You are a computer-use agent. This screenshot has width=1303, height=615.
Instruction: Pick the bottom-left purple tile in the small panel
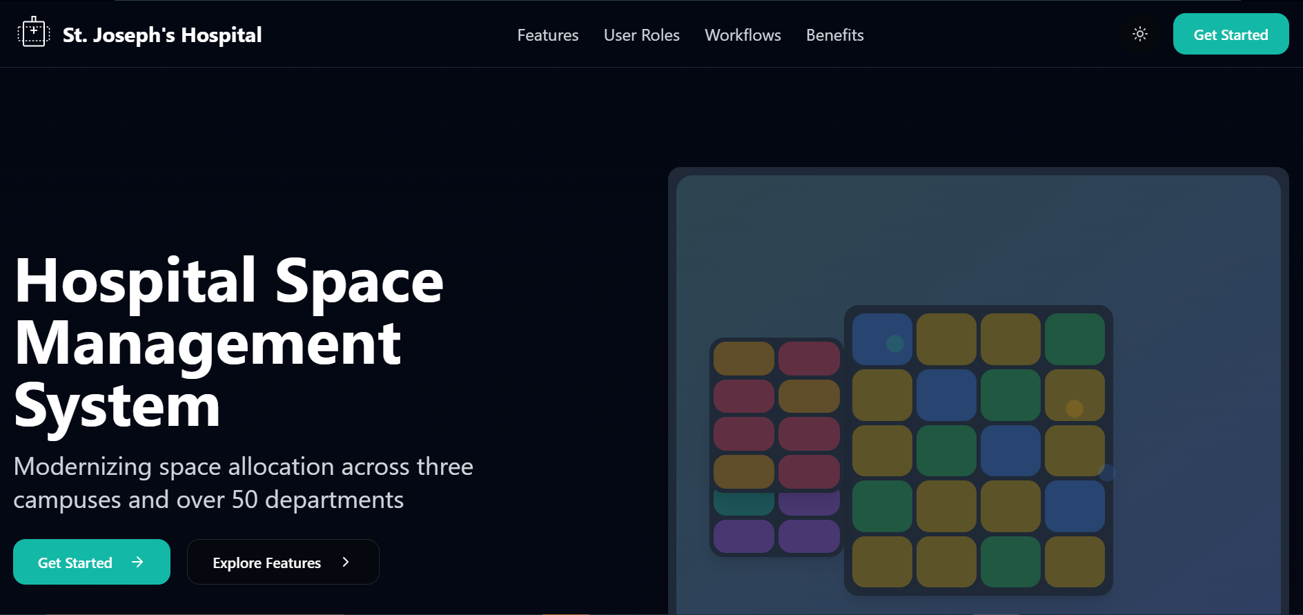click(x=743, y=536)
